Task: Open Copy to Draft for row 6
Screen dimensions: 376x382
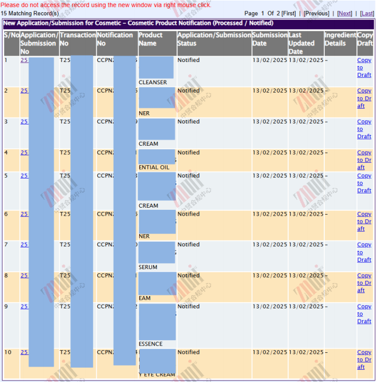Action: (364, 221)
